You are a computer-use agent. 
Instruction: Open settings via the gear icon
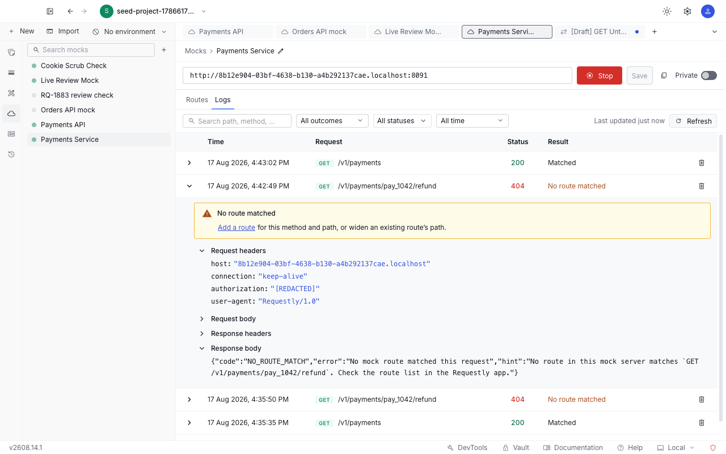coord(687,11)
